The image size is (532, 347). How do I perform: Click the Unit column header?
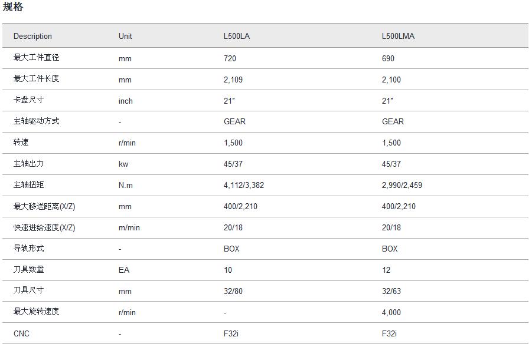125,36
